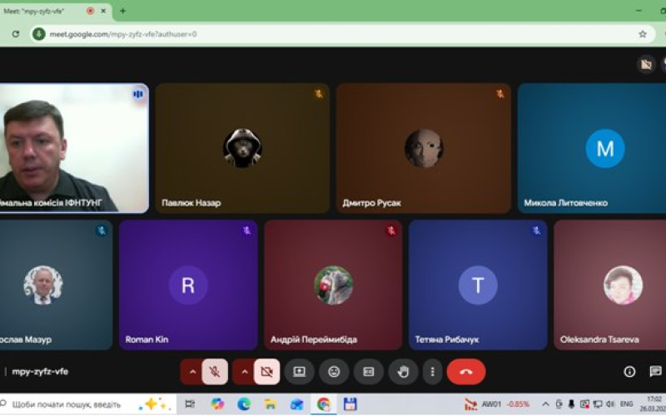666x416 pixels.
Task: Bookmark this page with the star icon
Action: point(642,34)
